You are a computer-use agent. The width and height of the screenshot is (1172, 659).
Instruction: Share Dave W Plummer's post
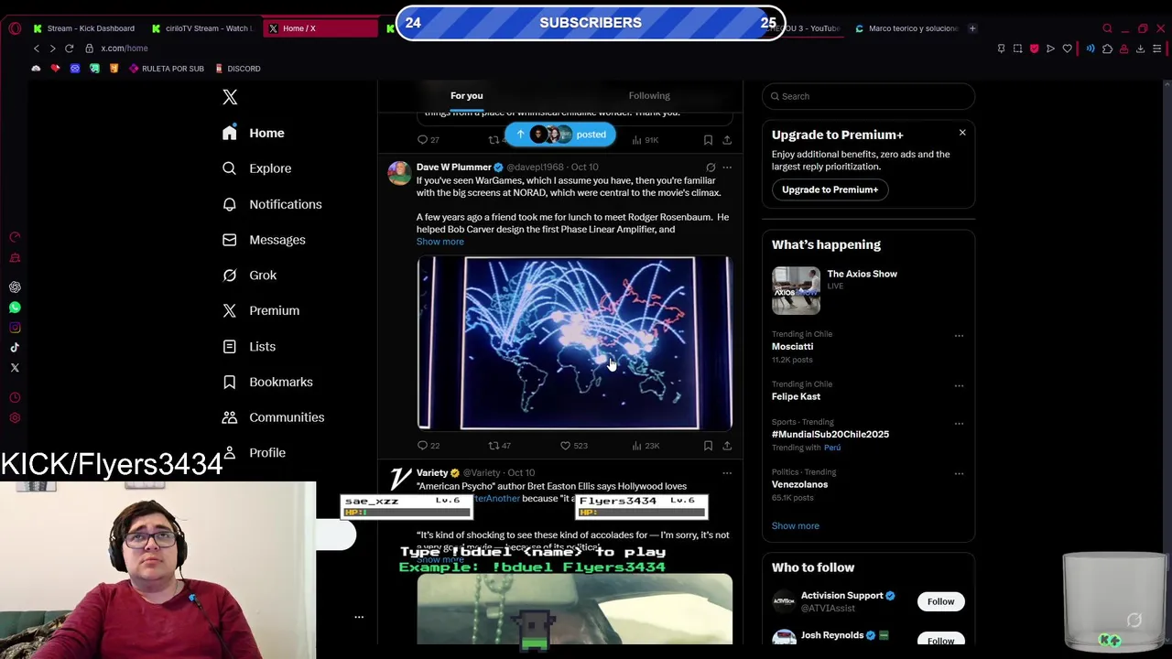coord(727,446)
